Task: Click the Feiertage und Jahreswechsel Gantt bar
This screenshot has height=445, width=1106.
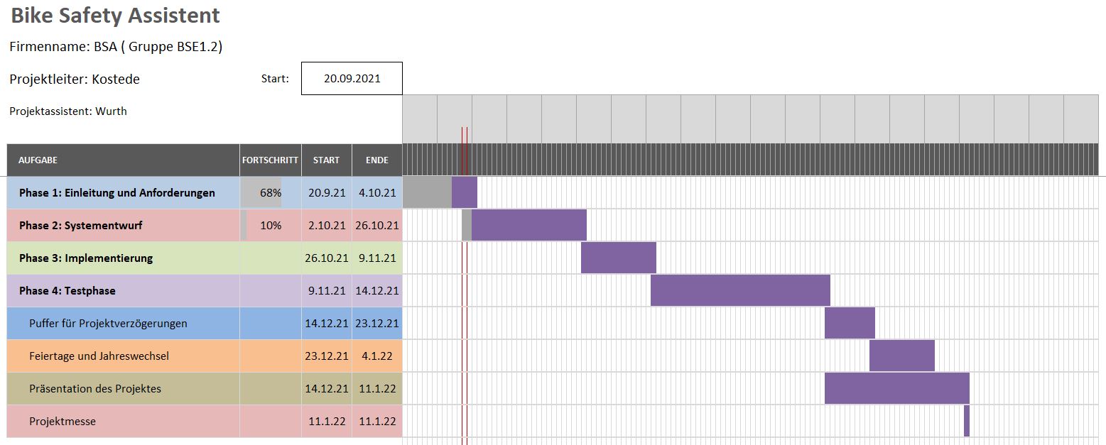Action: (x=901, y=356)
